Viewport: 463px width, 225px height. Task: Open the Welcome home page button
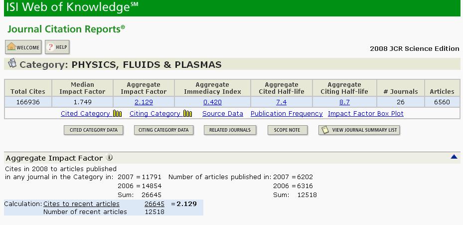pos(23,47)
